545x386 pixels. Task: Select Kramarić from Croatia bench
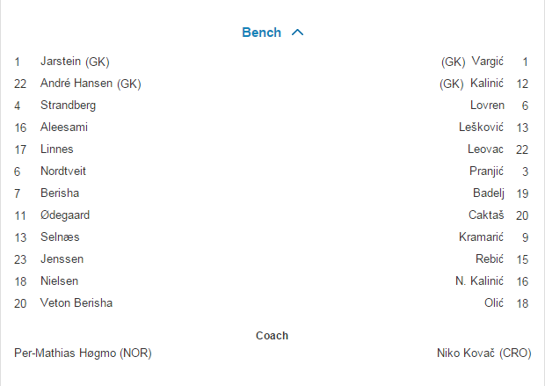pos(481,237)
